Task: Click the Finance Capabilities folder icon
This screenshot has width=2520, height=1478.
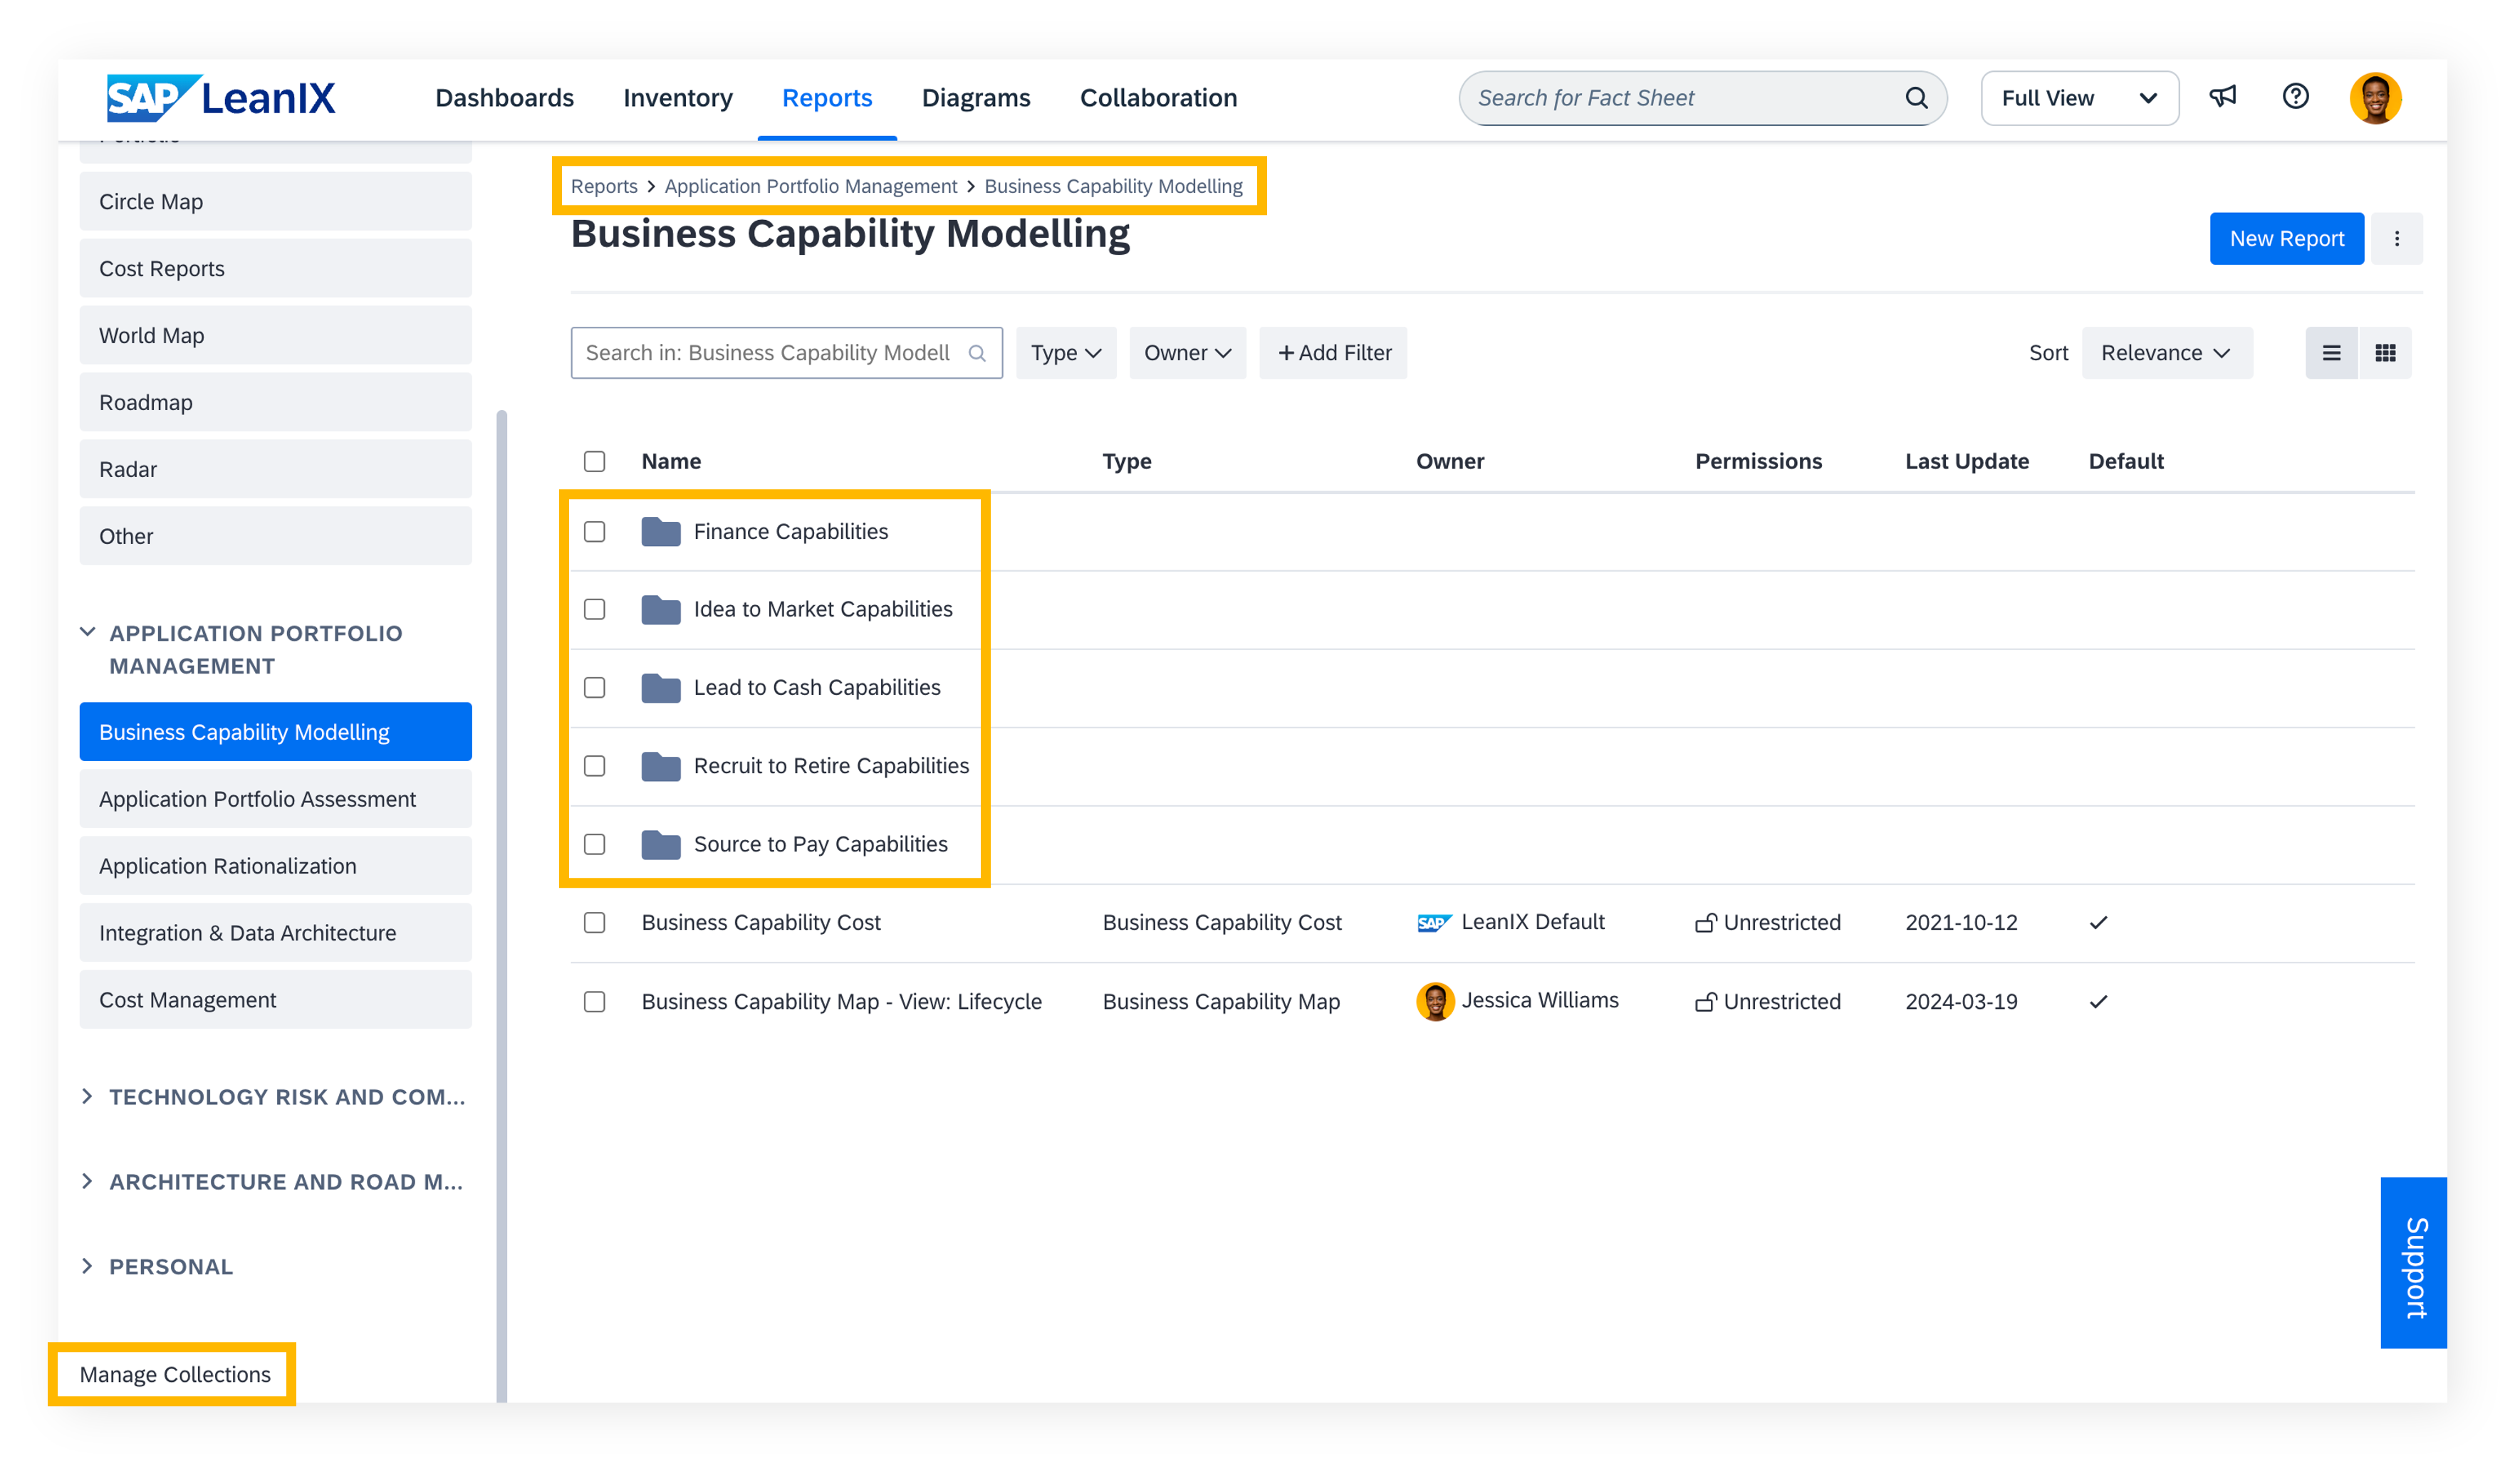Action: click(661, 532)
